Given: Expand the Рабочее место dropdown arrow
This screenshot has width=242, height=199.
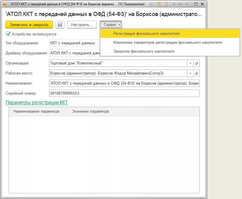Looking at the screenshot, I should (x=190, y=73).
